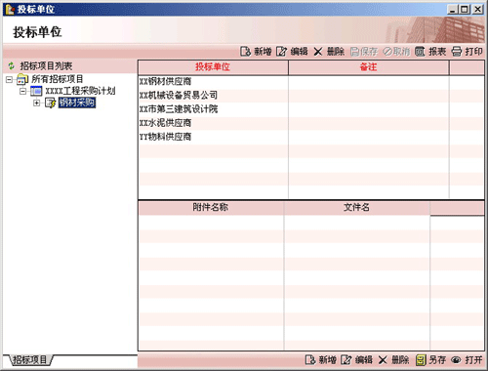Click the 另存 (save as) icon
The height and width of the screenshot is (371, 488).
421,360
